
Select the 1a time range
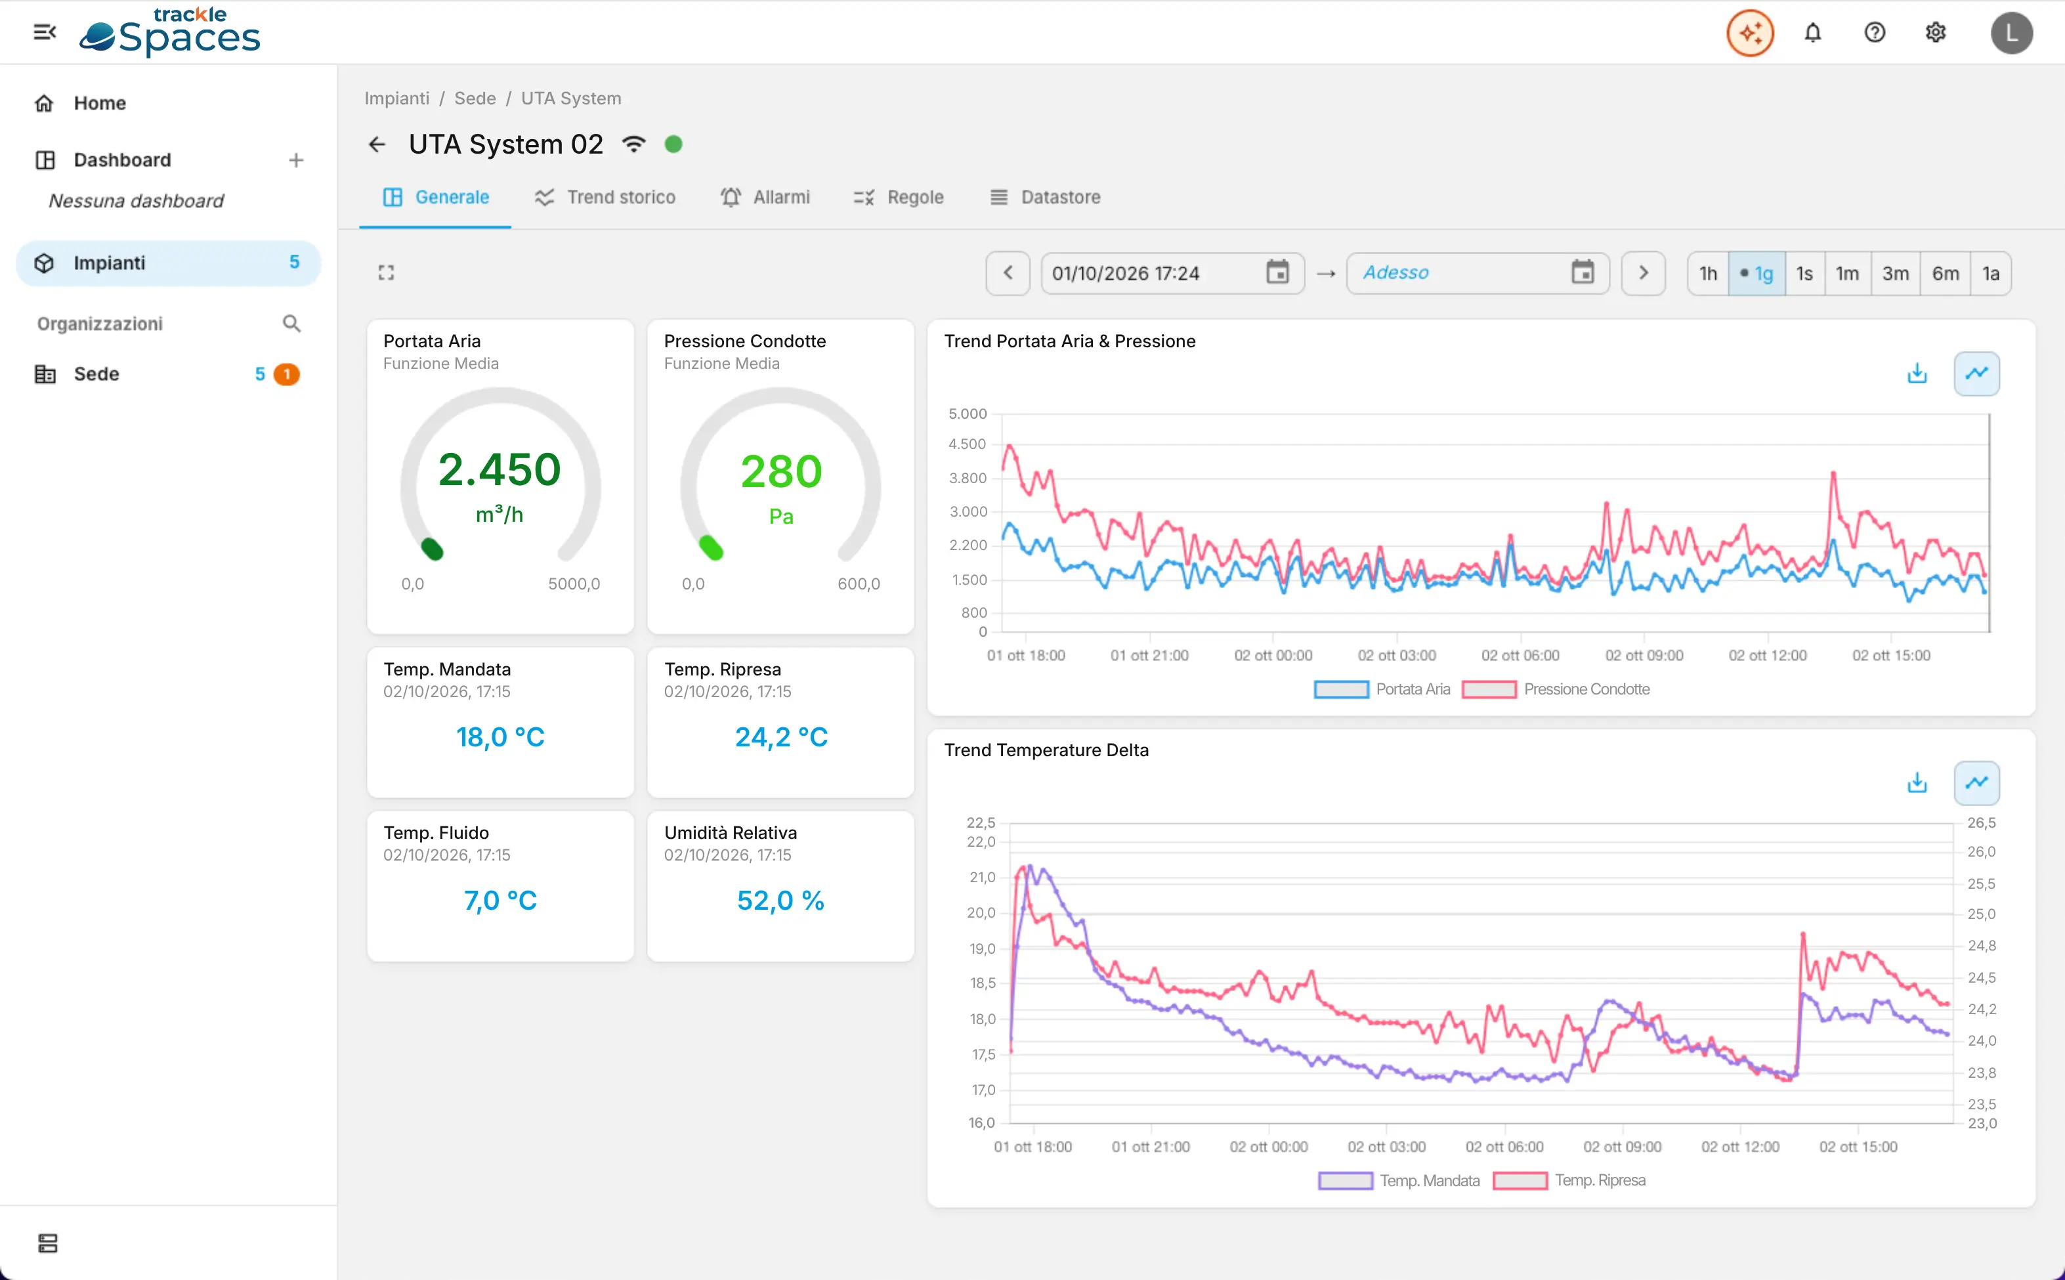pyautogui.click(x=1991, y=274)
